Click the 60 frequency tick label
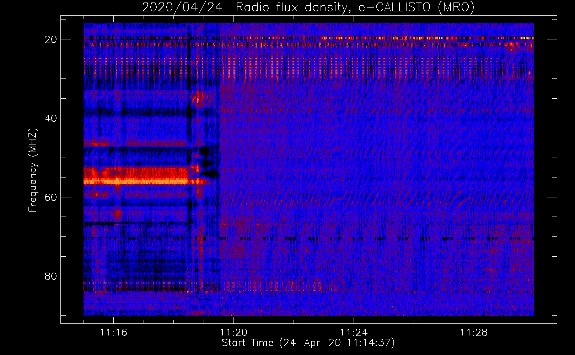The width and height of the screenshot is (575, 355). (x=51, y=197)
